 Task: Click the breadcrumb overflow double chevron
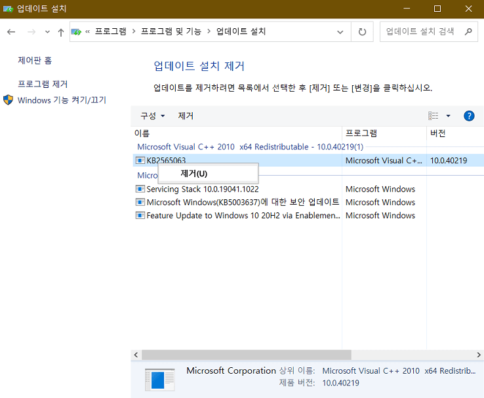[87, 31]
